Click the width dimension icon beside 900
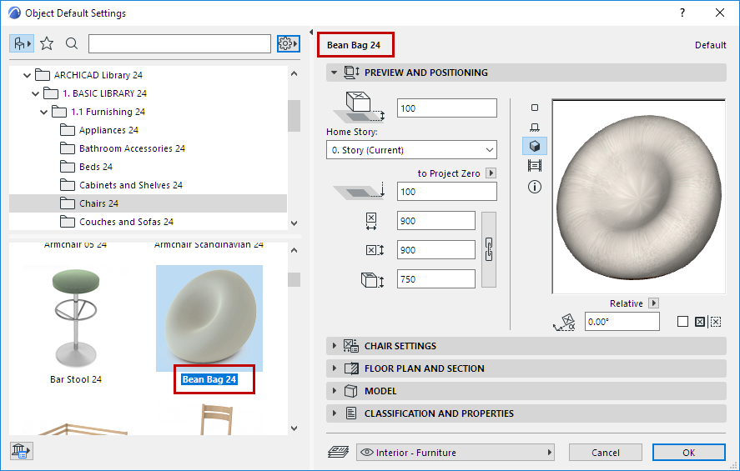The width and height of the screenshot is (740, 471). coord(371,221)
